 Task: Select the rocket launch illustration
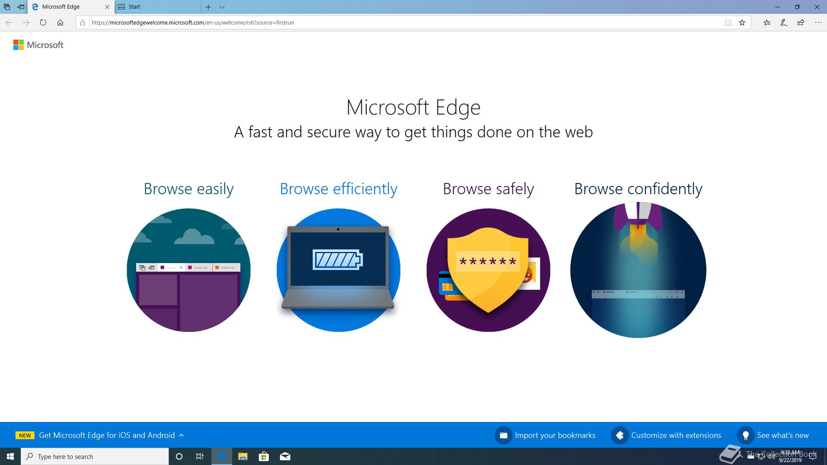(638, 270)
